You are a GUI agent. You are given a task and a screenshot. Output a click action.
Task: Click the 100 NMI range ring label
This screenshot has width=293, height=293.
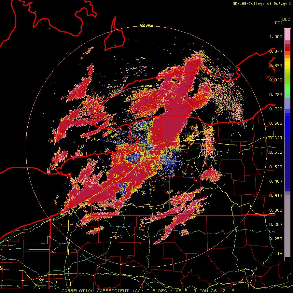coord(146,26)
